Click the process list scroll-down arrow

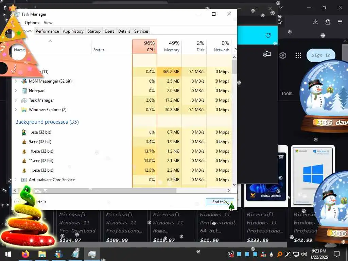pos(234,185)
